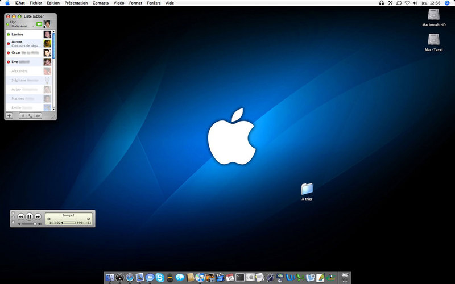Launch iTunes from the Dock
This screenshot has height=284, width=455.
click(x=200, y=277)
